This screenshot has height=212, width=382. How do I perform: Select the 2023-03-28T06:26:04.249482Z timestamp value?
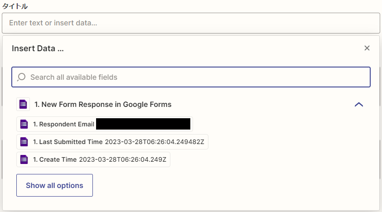pos(155,142)
